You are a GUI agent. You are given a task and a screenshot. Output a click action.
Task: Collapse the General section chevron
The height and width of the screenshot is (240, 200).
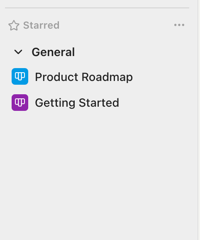click(x=18, y=52)
